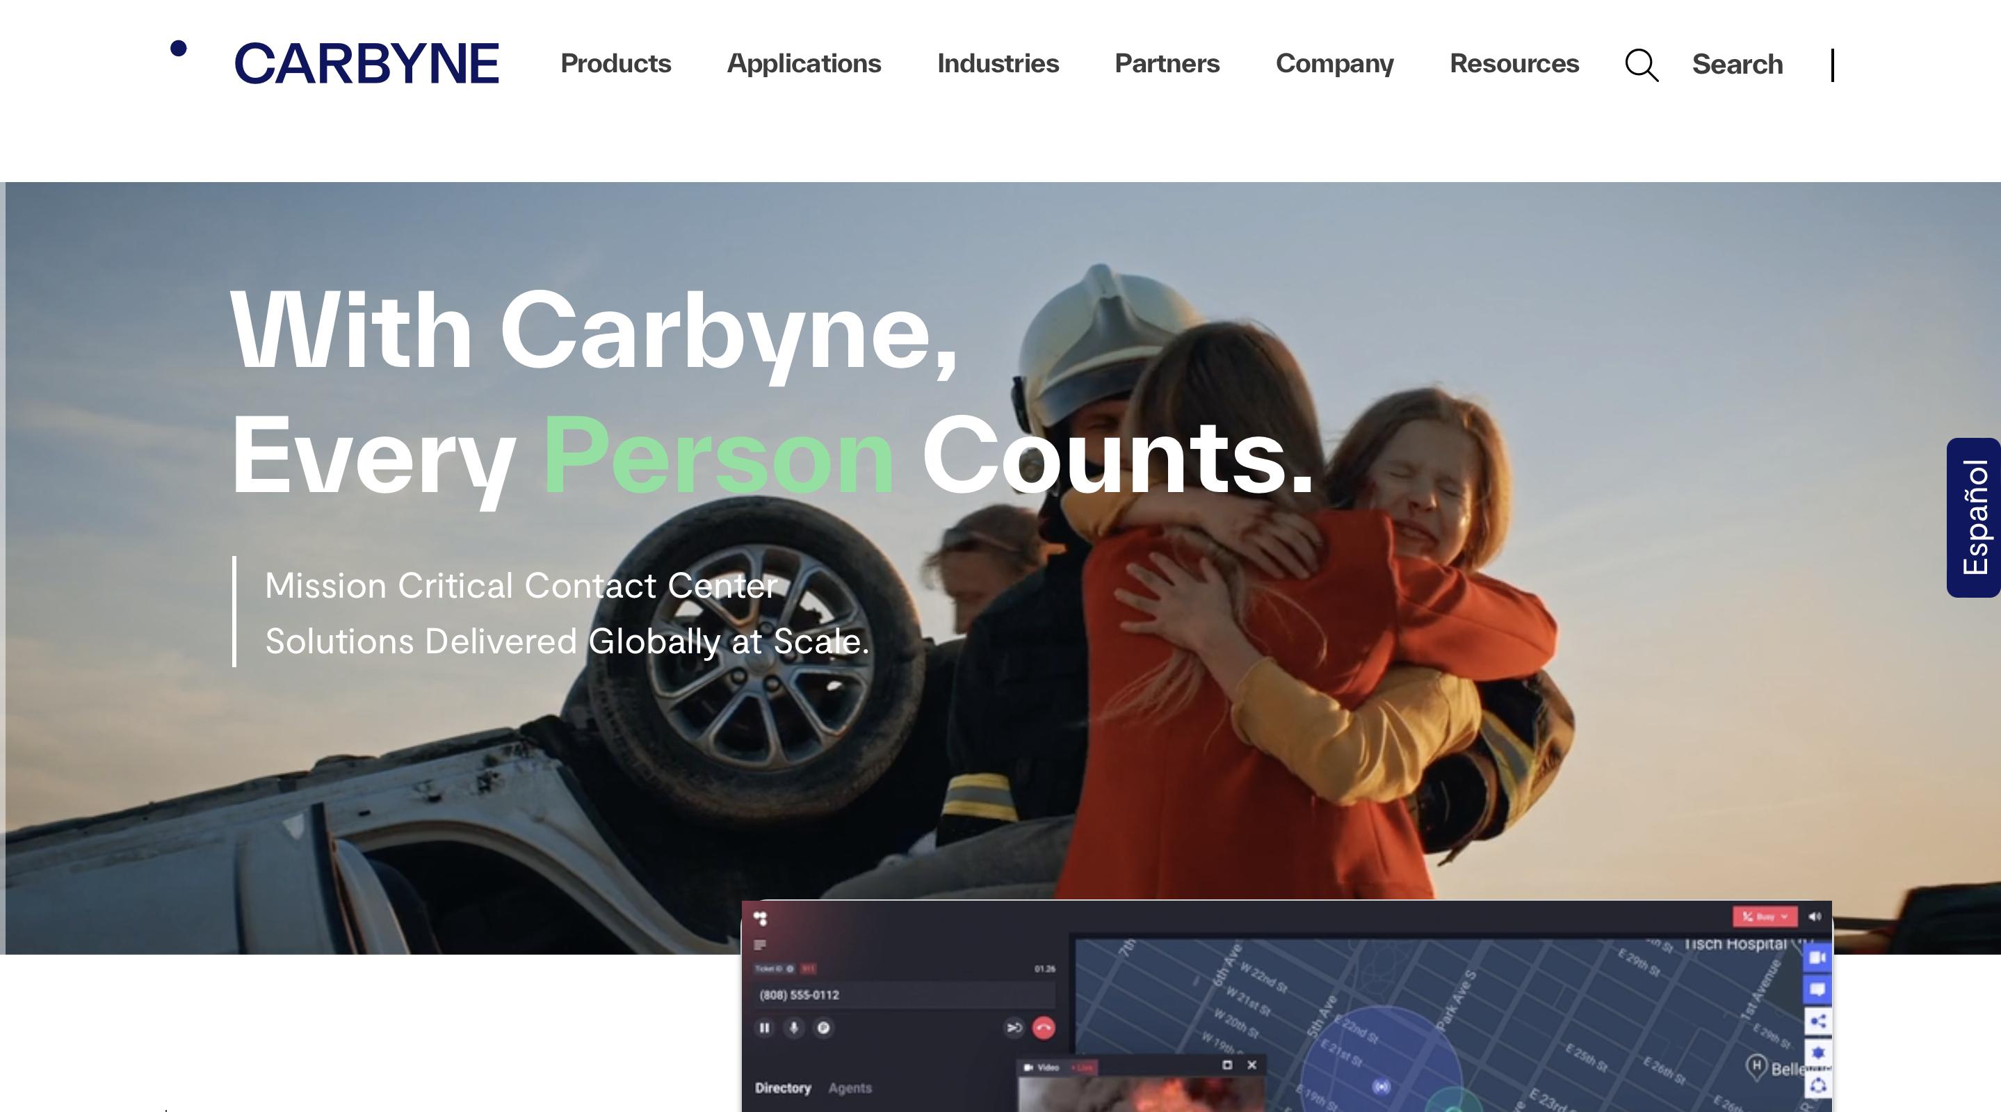
Task: Open the Applications menu
Action: [x=804, y=64]
